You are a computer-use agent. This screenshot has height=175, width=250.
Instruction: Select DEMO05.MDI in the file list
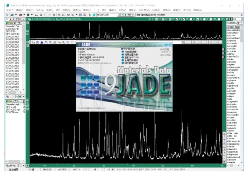[12, 47]
